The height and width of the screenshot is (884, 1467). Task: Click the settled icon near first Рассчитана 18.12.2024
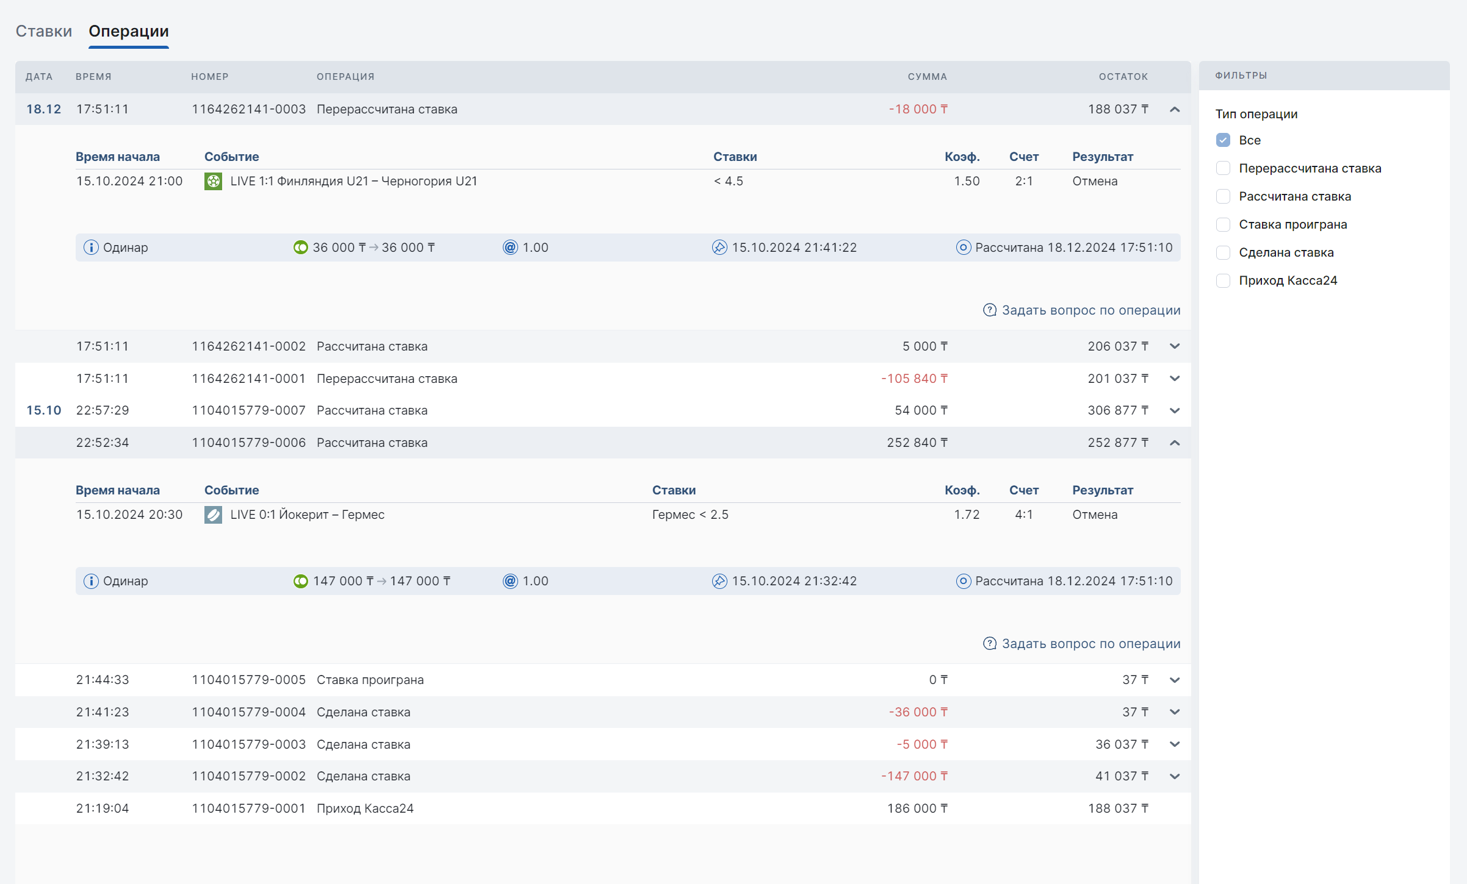pos(963,248)
